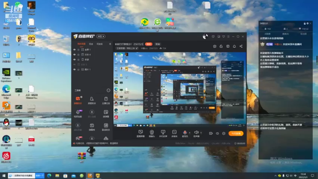
Task: Toggle visibility of the 手游 layer
Action: point(74,59)
